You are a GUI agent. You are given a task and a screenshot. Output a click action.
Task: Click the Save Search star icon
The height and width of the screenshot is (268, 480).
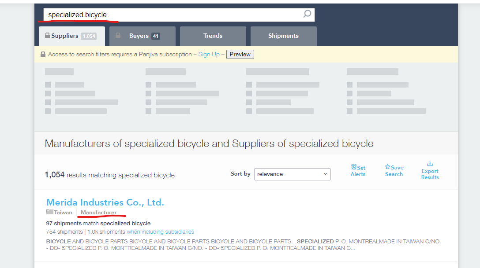[x=387, y=167]
